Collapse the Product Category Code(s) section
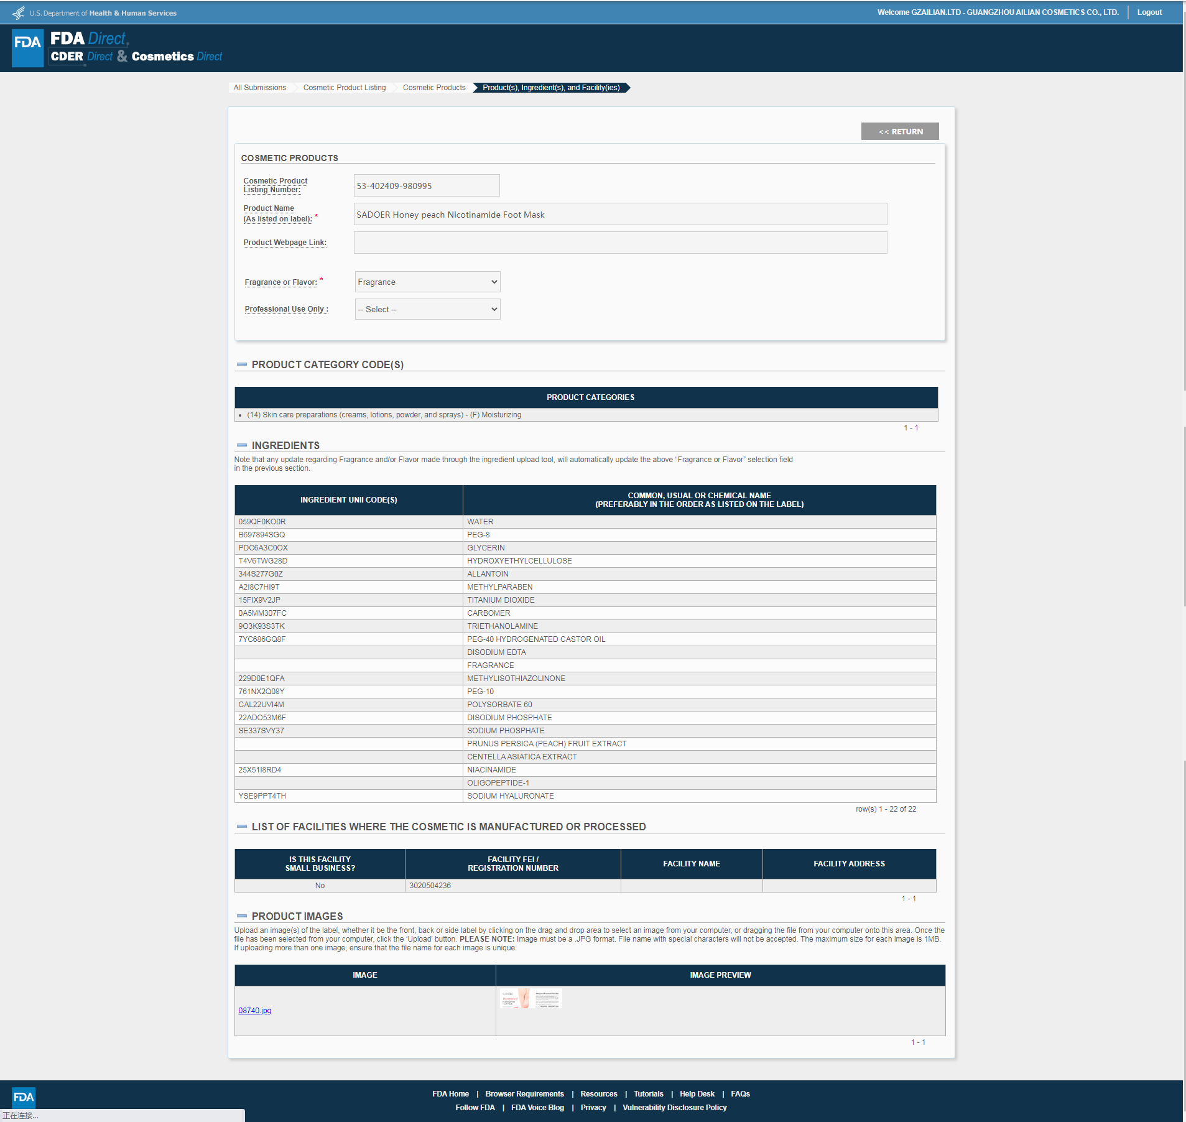Image resolution: width=1186 pixels, height=1122 pixels. point(242,364)
